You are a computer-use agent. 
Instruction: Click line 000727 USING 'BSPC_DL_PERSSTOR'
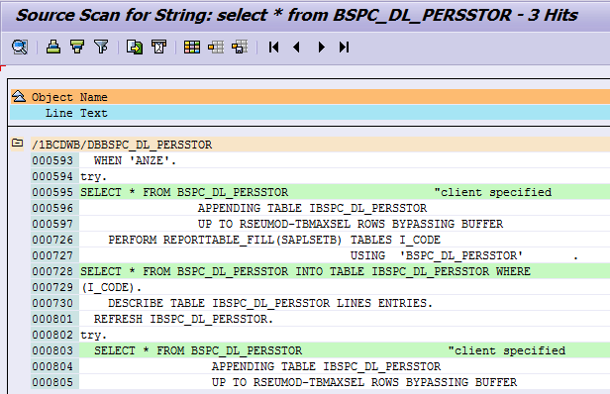pos(437,255)
